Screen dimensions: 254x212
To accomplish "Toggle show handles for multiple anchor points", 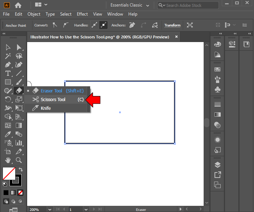I will coord(95,25).
